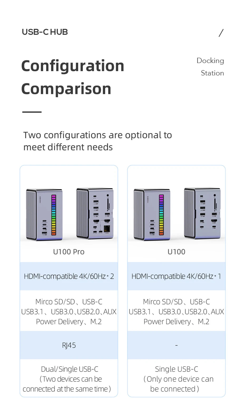The height and width of the screenshot is (412, 245).
Task: Click the HDMI-compatible 4K/60Hz * 2 row
Action: (x=69, y=276)
